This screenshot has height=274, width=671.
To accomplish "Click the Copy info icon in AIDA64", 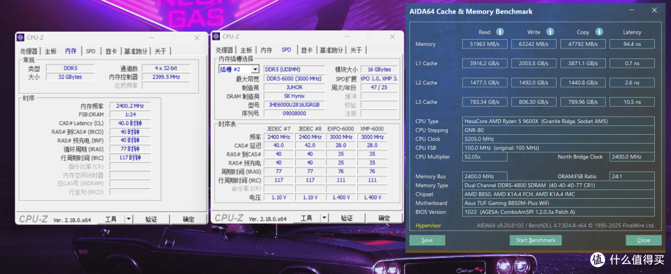I will pyautogui.click(x=599, y=32).
